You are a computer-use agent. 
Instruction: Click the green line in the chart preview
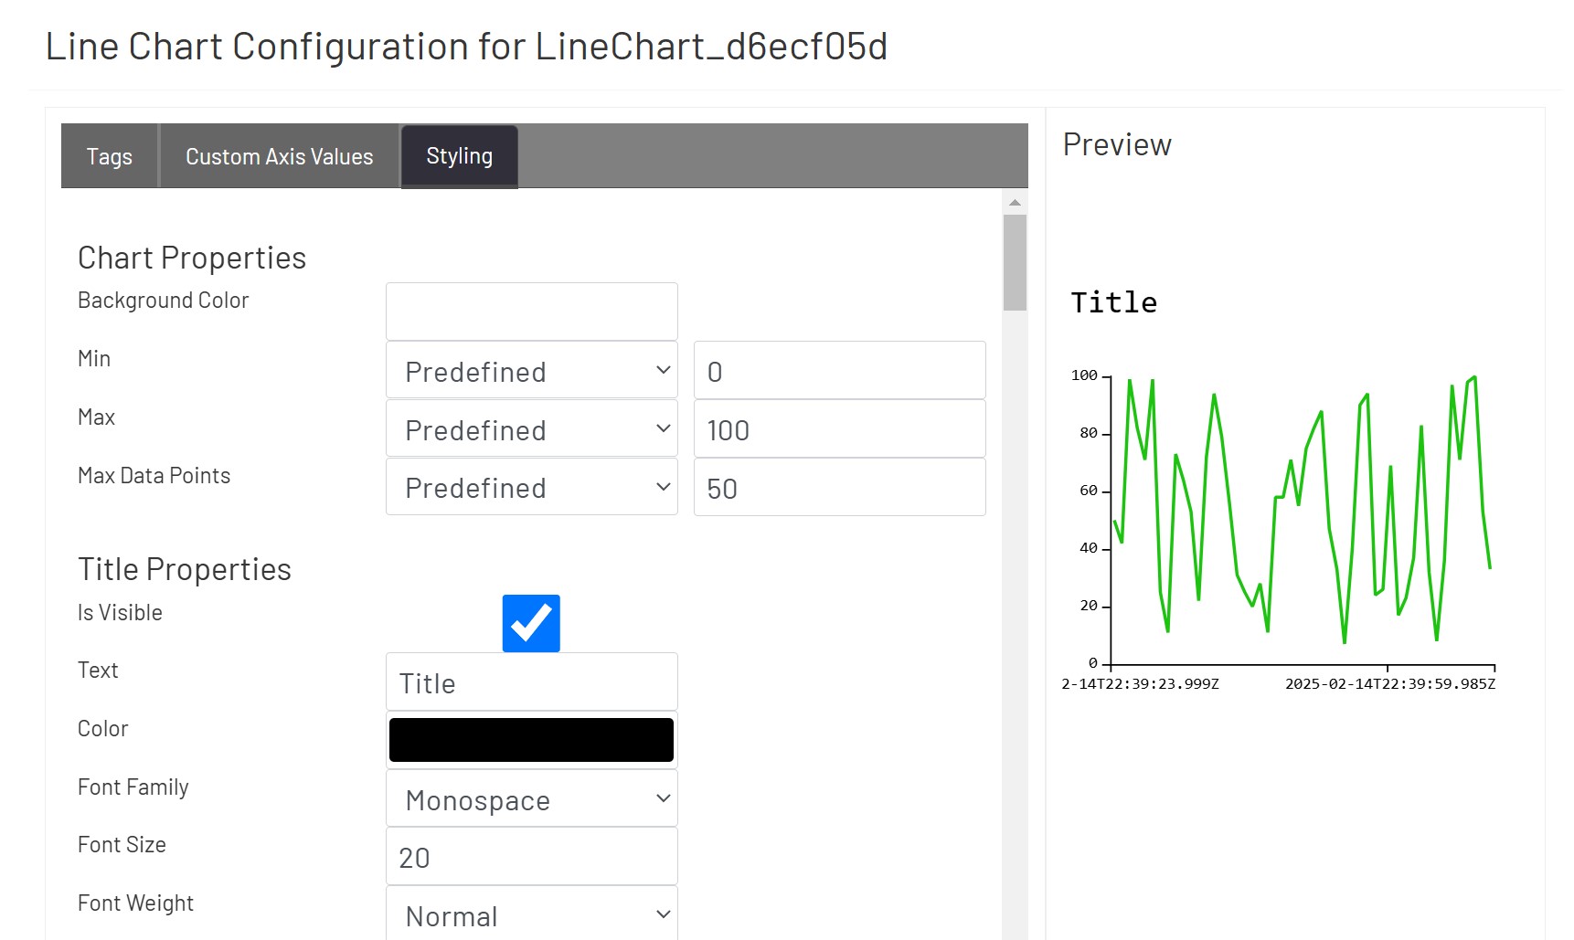pyautogui.click(x=1280, y=502)
